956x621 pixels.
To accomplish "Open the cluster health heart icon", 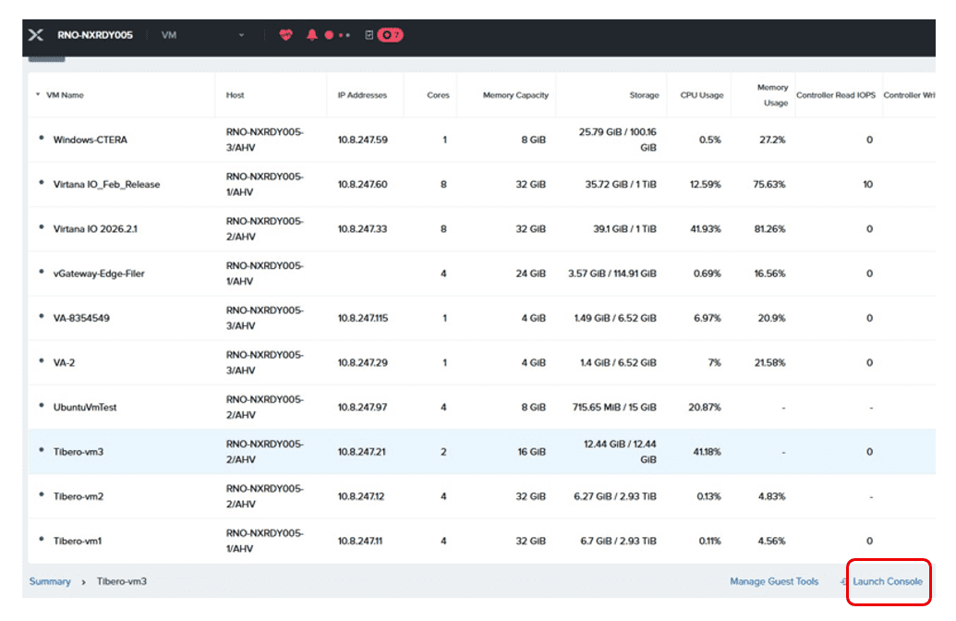I will point(286,35).
